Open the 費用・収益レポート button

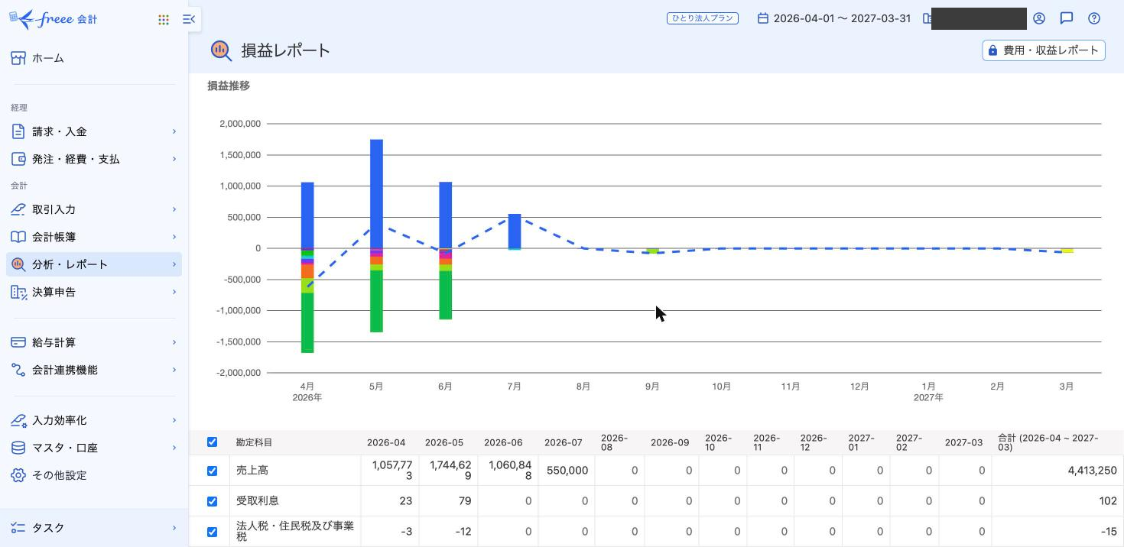coord(1044,50)
